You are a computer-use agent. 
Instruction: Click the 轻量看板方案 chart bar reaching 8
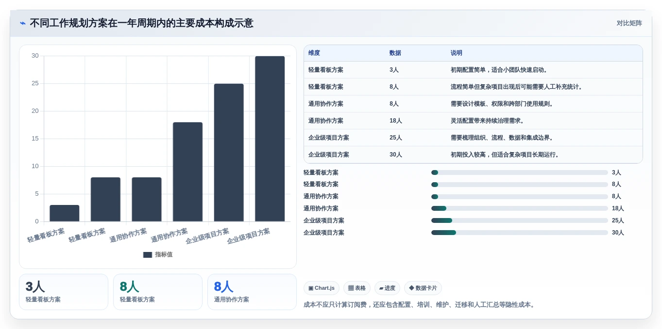(105, 200)
